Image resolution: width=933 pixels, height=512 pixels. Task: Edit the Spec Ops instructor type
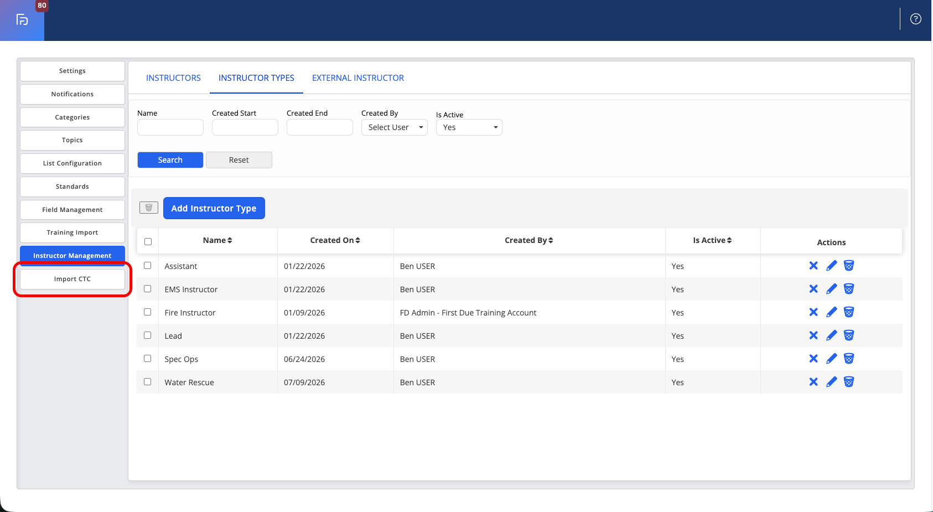[x=831, y=359]
